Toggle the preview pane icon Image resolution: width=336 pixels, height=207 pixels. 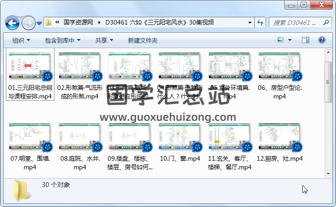[x=306, y=40]
